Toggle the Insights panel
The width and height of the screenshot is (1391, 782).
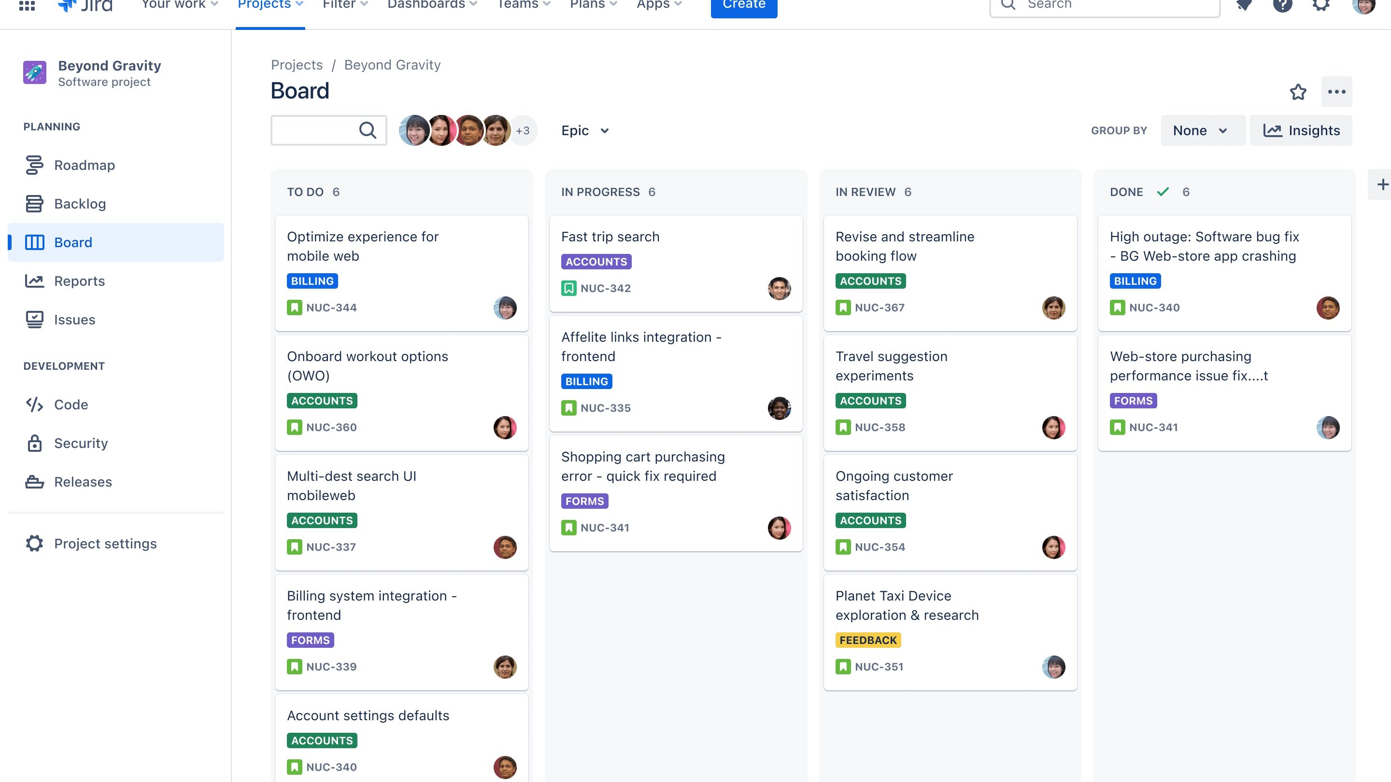(1301, 130)
